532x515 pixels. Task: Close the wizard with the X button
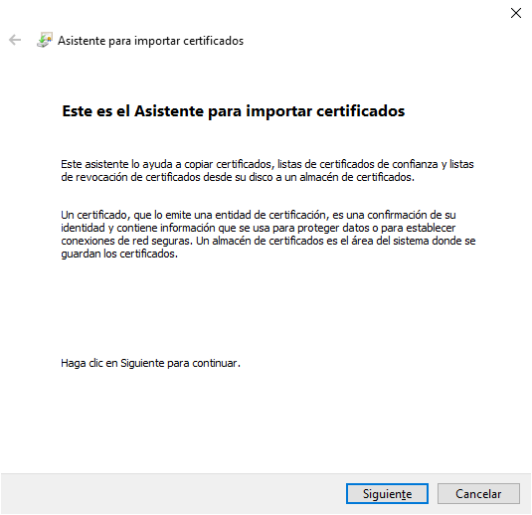click(x=516, y=13)
